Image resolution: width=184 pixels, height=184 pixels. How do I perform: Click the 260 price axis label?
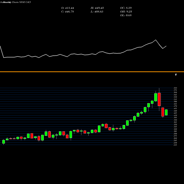[175, 138]
